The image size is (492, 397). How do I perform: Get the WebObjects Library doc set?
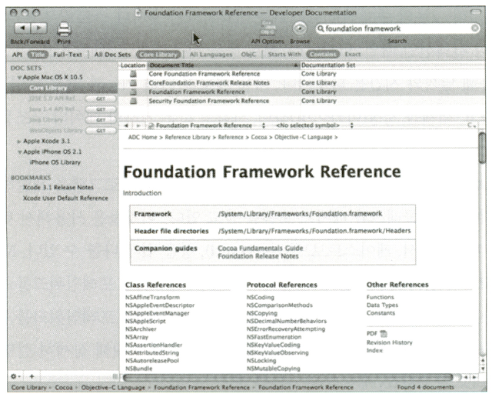101,131
